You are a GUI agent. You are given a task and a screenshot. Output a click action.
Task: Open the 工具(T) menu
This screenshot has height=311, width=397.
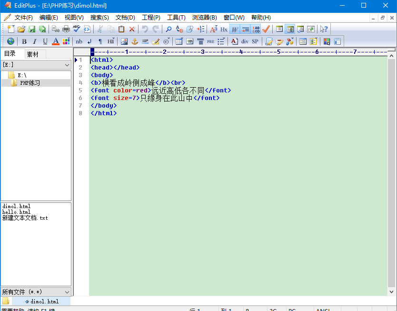coord(176,18)
